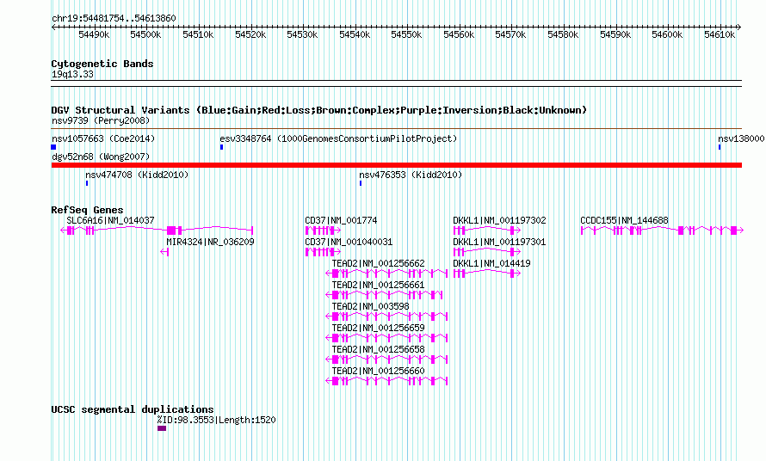Click the nsv138000 variant label
This screenshot has height=461, width=766.
click(x=740, y=138)
